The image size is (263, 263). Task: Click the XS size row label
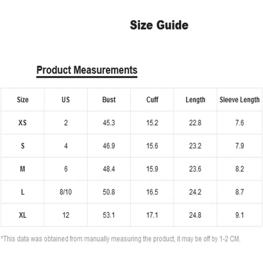tap(23, 123)
